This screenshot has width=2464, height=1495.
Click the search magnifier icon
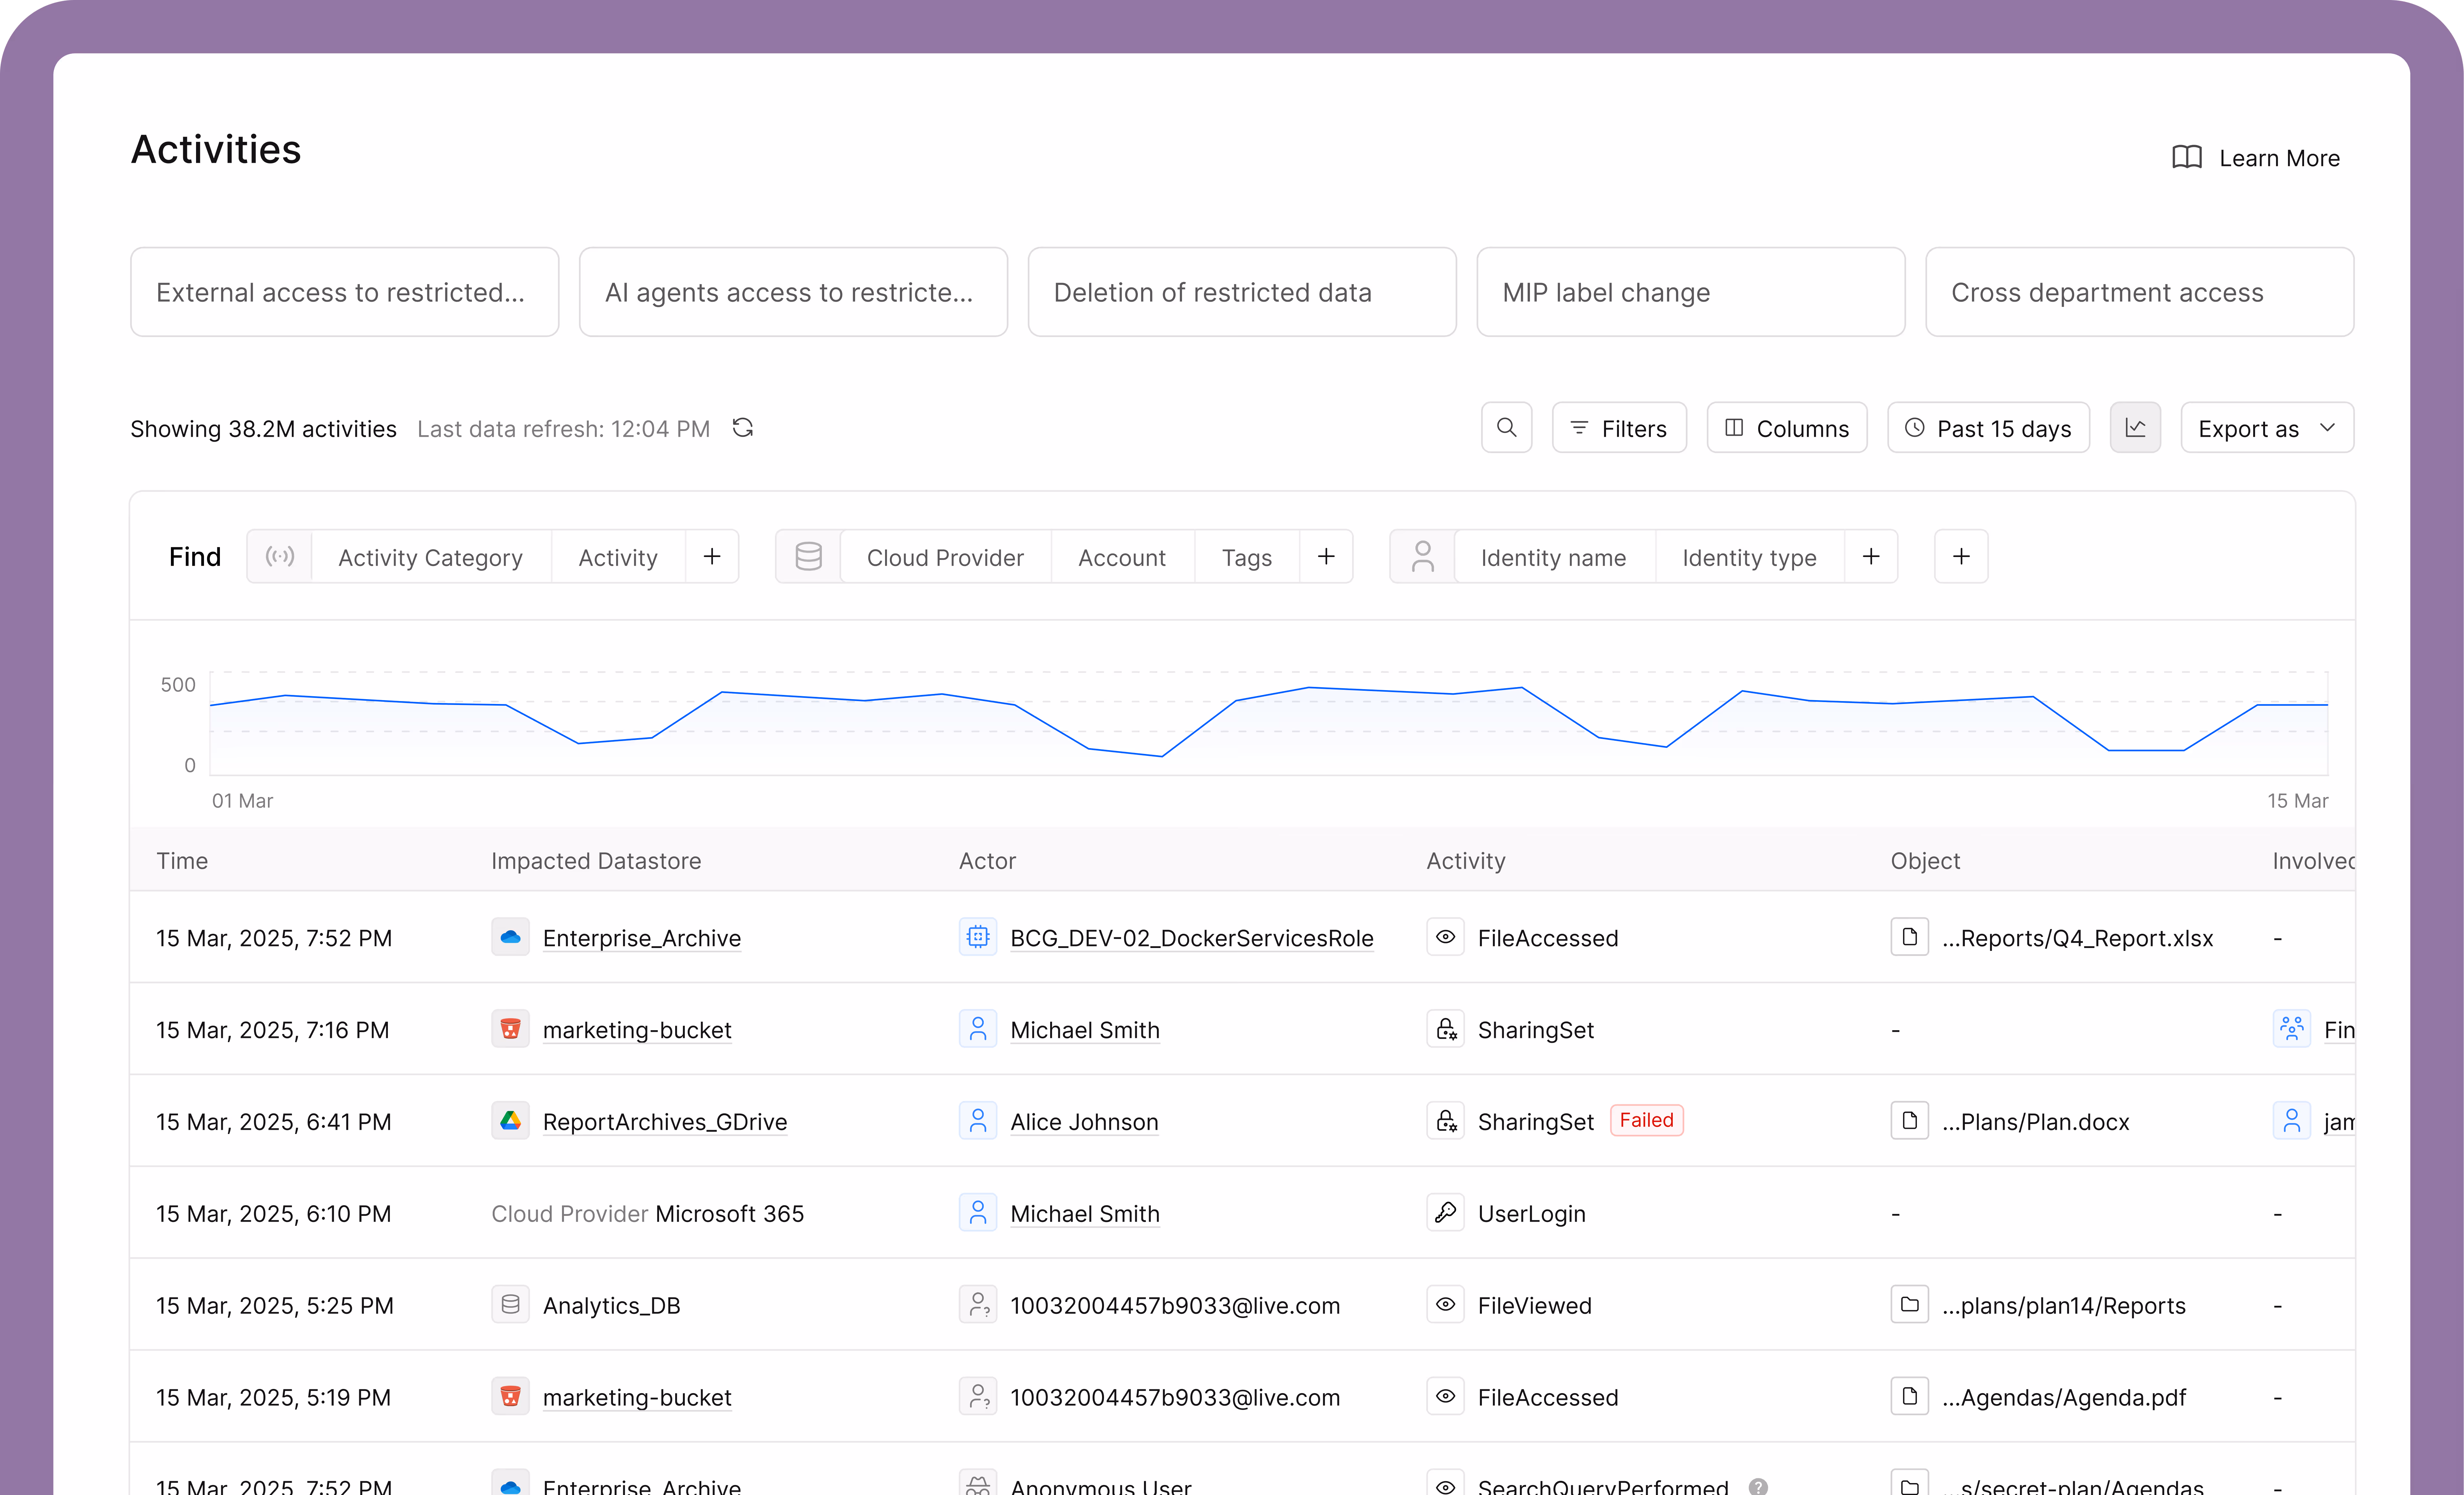(x=1506, y=428)
